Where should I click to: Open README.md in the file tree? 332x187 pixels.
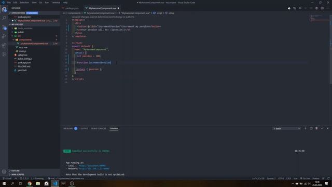[x=24, y=66]
